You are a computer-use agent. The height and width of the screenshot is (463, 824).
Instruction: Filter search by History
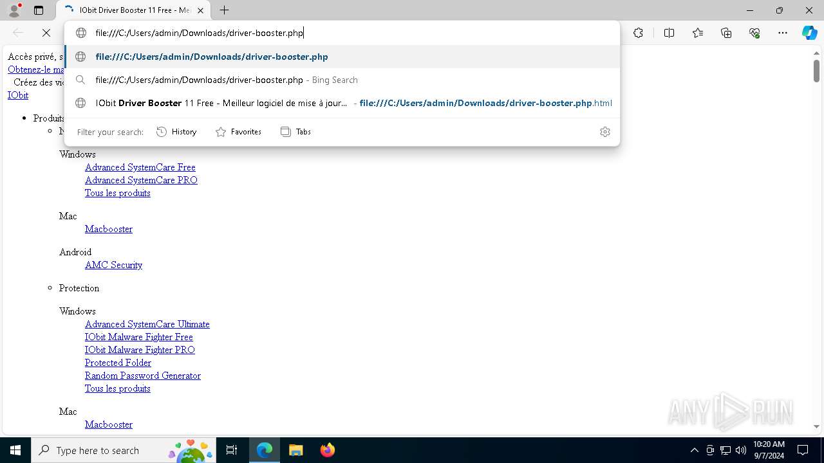pyautogui.click(x=176, y=132)
